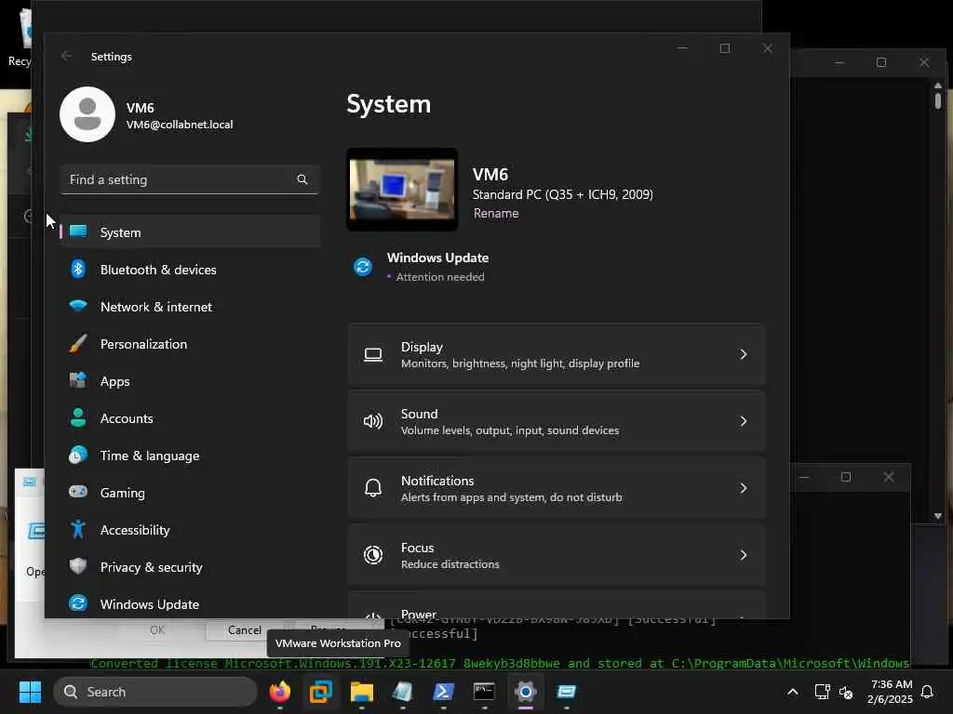Expand the Notifications settings chevron

pyautogui.click(x=743, y=488)
